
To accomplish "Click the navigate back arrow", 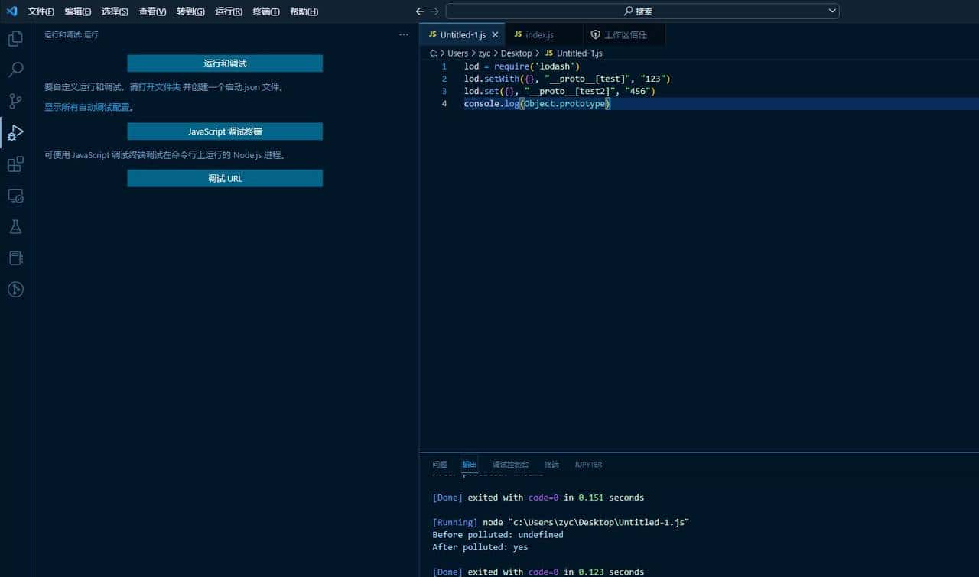I will 419,11.
